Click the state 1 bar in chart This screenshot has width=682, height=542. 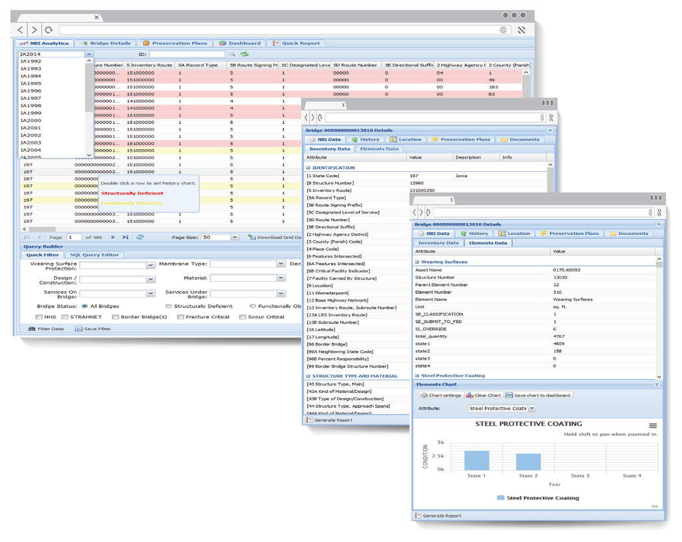tap(477, 460)
